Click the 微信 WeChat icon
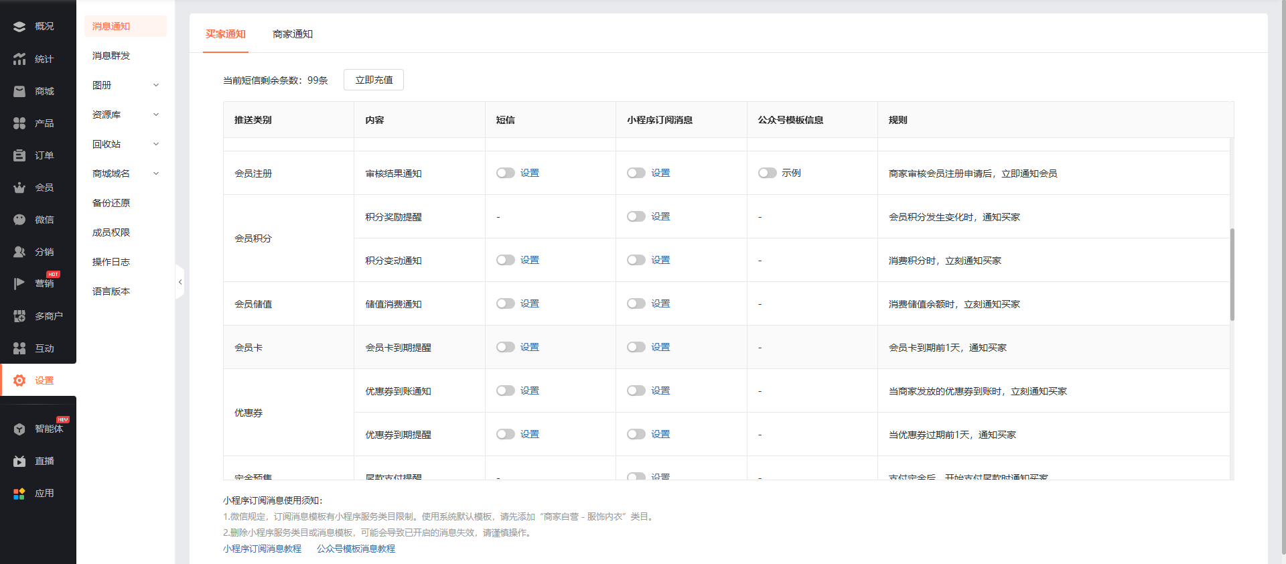 pos(19,220)
